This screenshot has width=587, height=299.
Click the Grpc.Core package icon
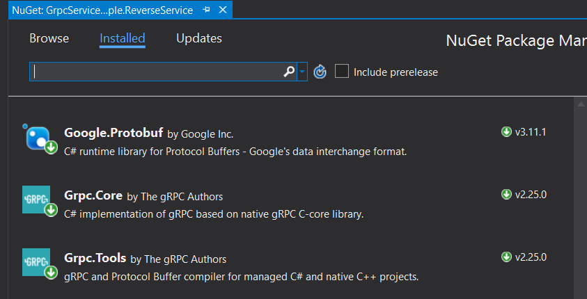(x=36, y=200)
